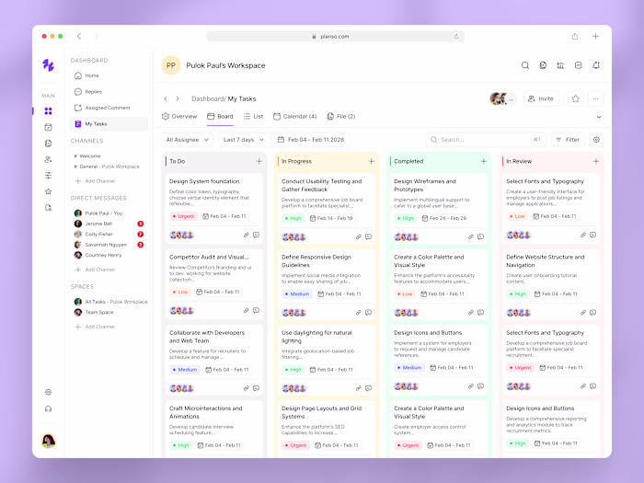This screenshot has width=644, height=483.
Task: Click the board Search field
Action: click(487, 140)
